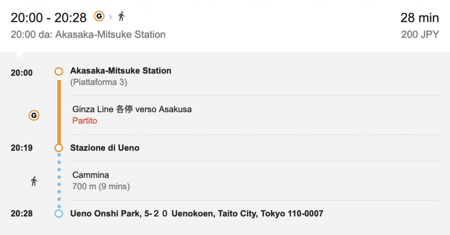Click the chevron arrow between transit icons
450x235 pixels.
110,17
